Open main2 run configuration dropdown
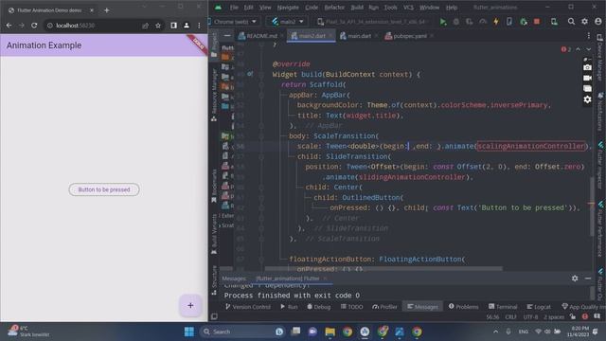Screen dimensions: 606x341 287,22
